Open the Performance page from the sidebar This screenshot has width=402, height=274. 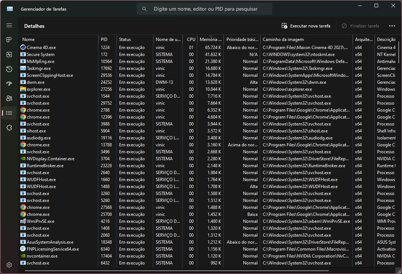9,55
